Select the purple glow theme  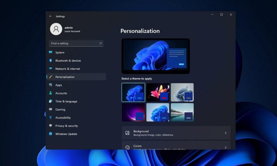[x=133, y=112]
